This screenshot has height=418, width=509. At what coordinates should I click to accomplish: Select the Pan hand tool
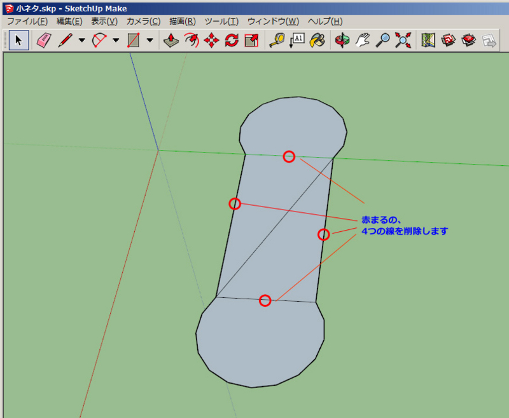(x=363, y=40)
